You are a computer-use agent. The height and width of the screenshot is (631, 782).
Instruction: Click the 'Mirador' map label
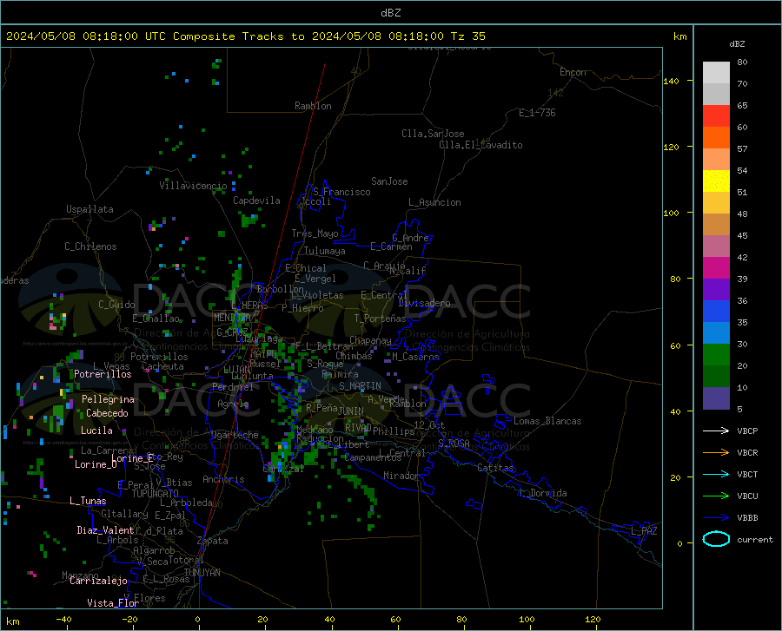coord(401,476)
